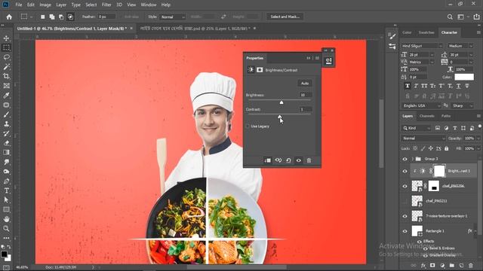The width and height of the screenshot is (483, 271).
Task: Select the Lasso tool
Action: 6,57
